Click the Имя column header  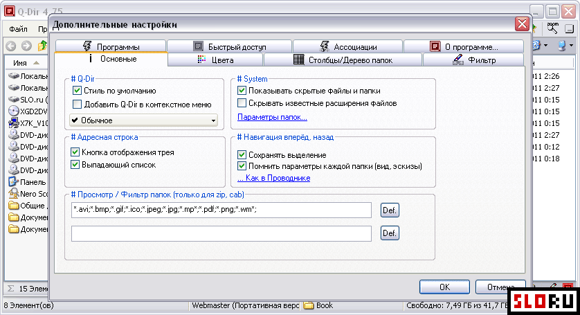[x=26, y=63]
